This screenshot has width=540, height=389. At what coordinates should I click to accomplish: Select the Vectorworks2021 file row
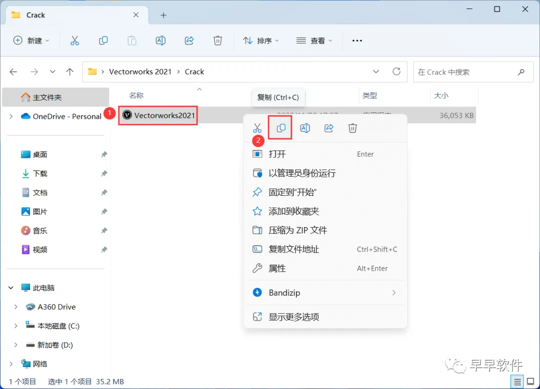tap(297, 115)
